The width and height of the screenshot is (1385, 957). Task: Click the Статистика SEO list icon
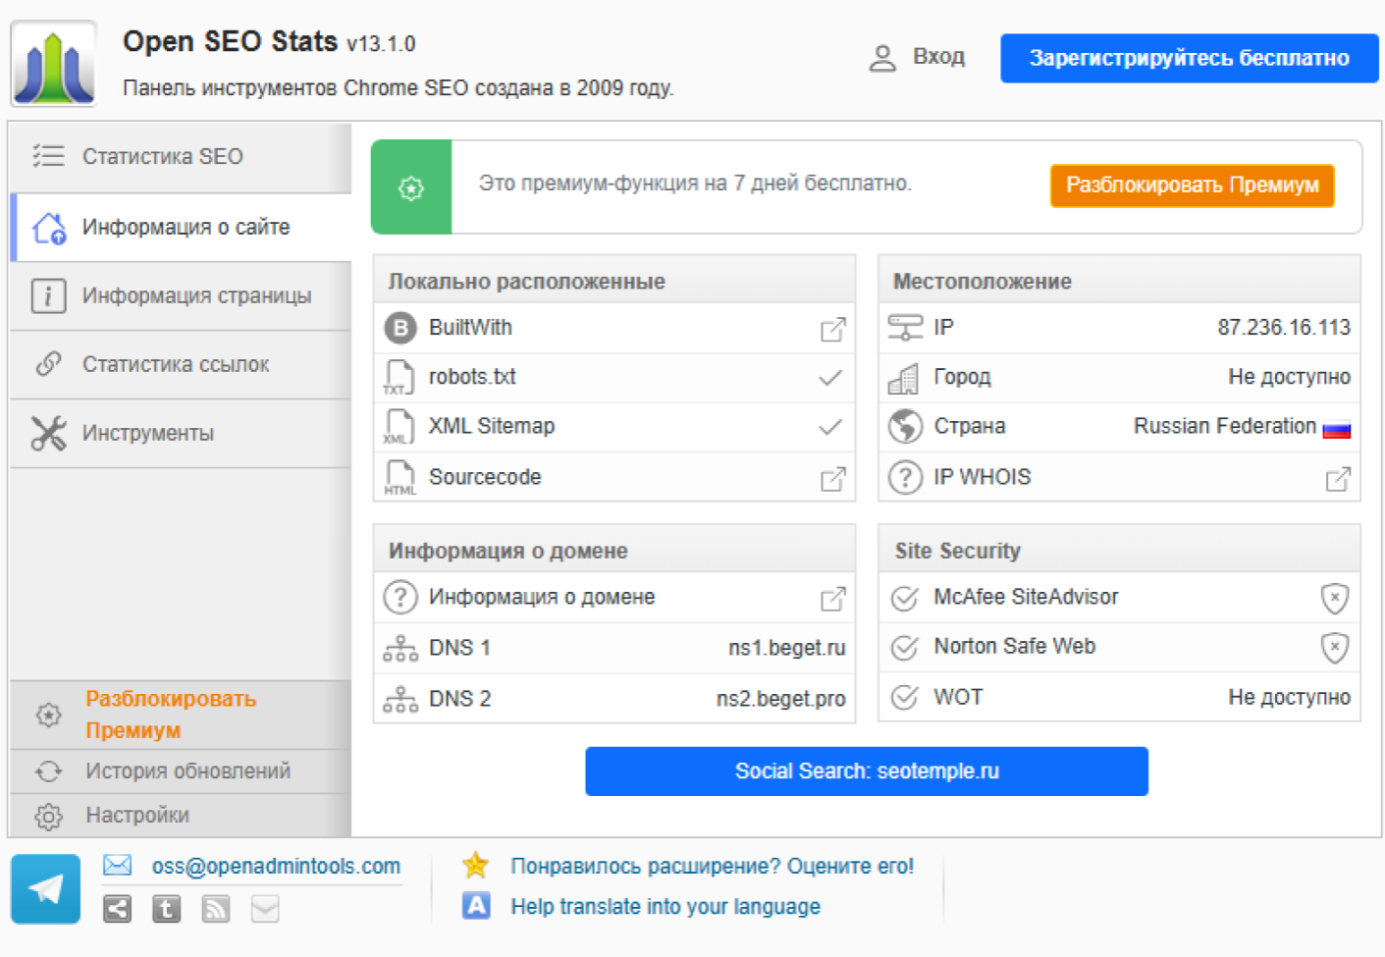tap(47, 156)
